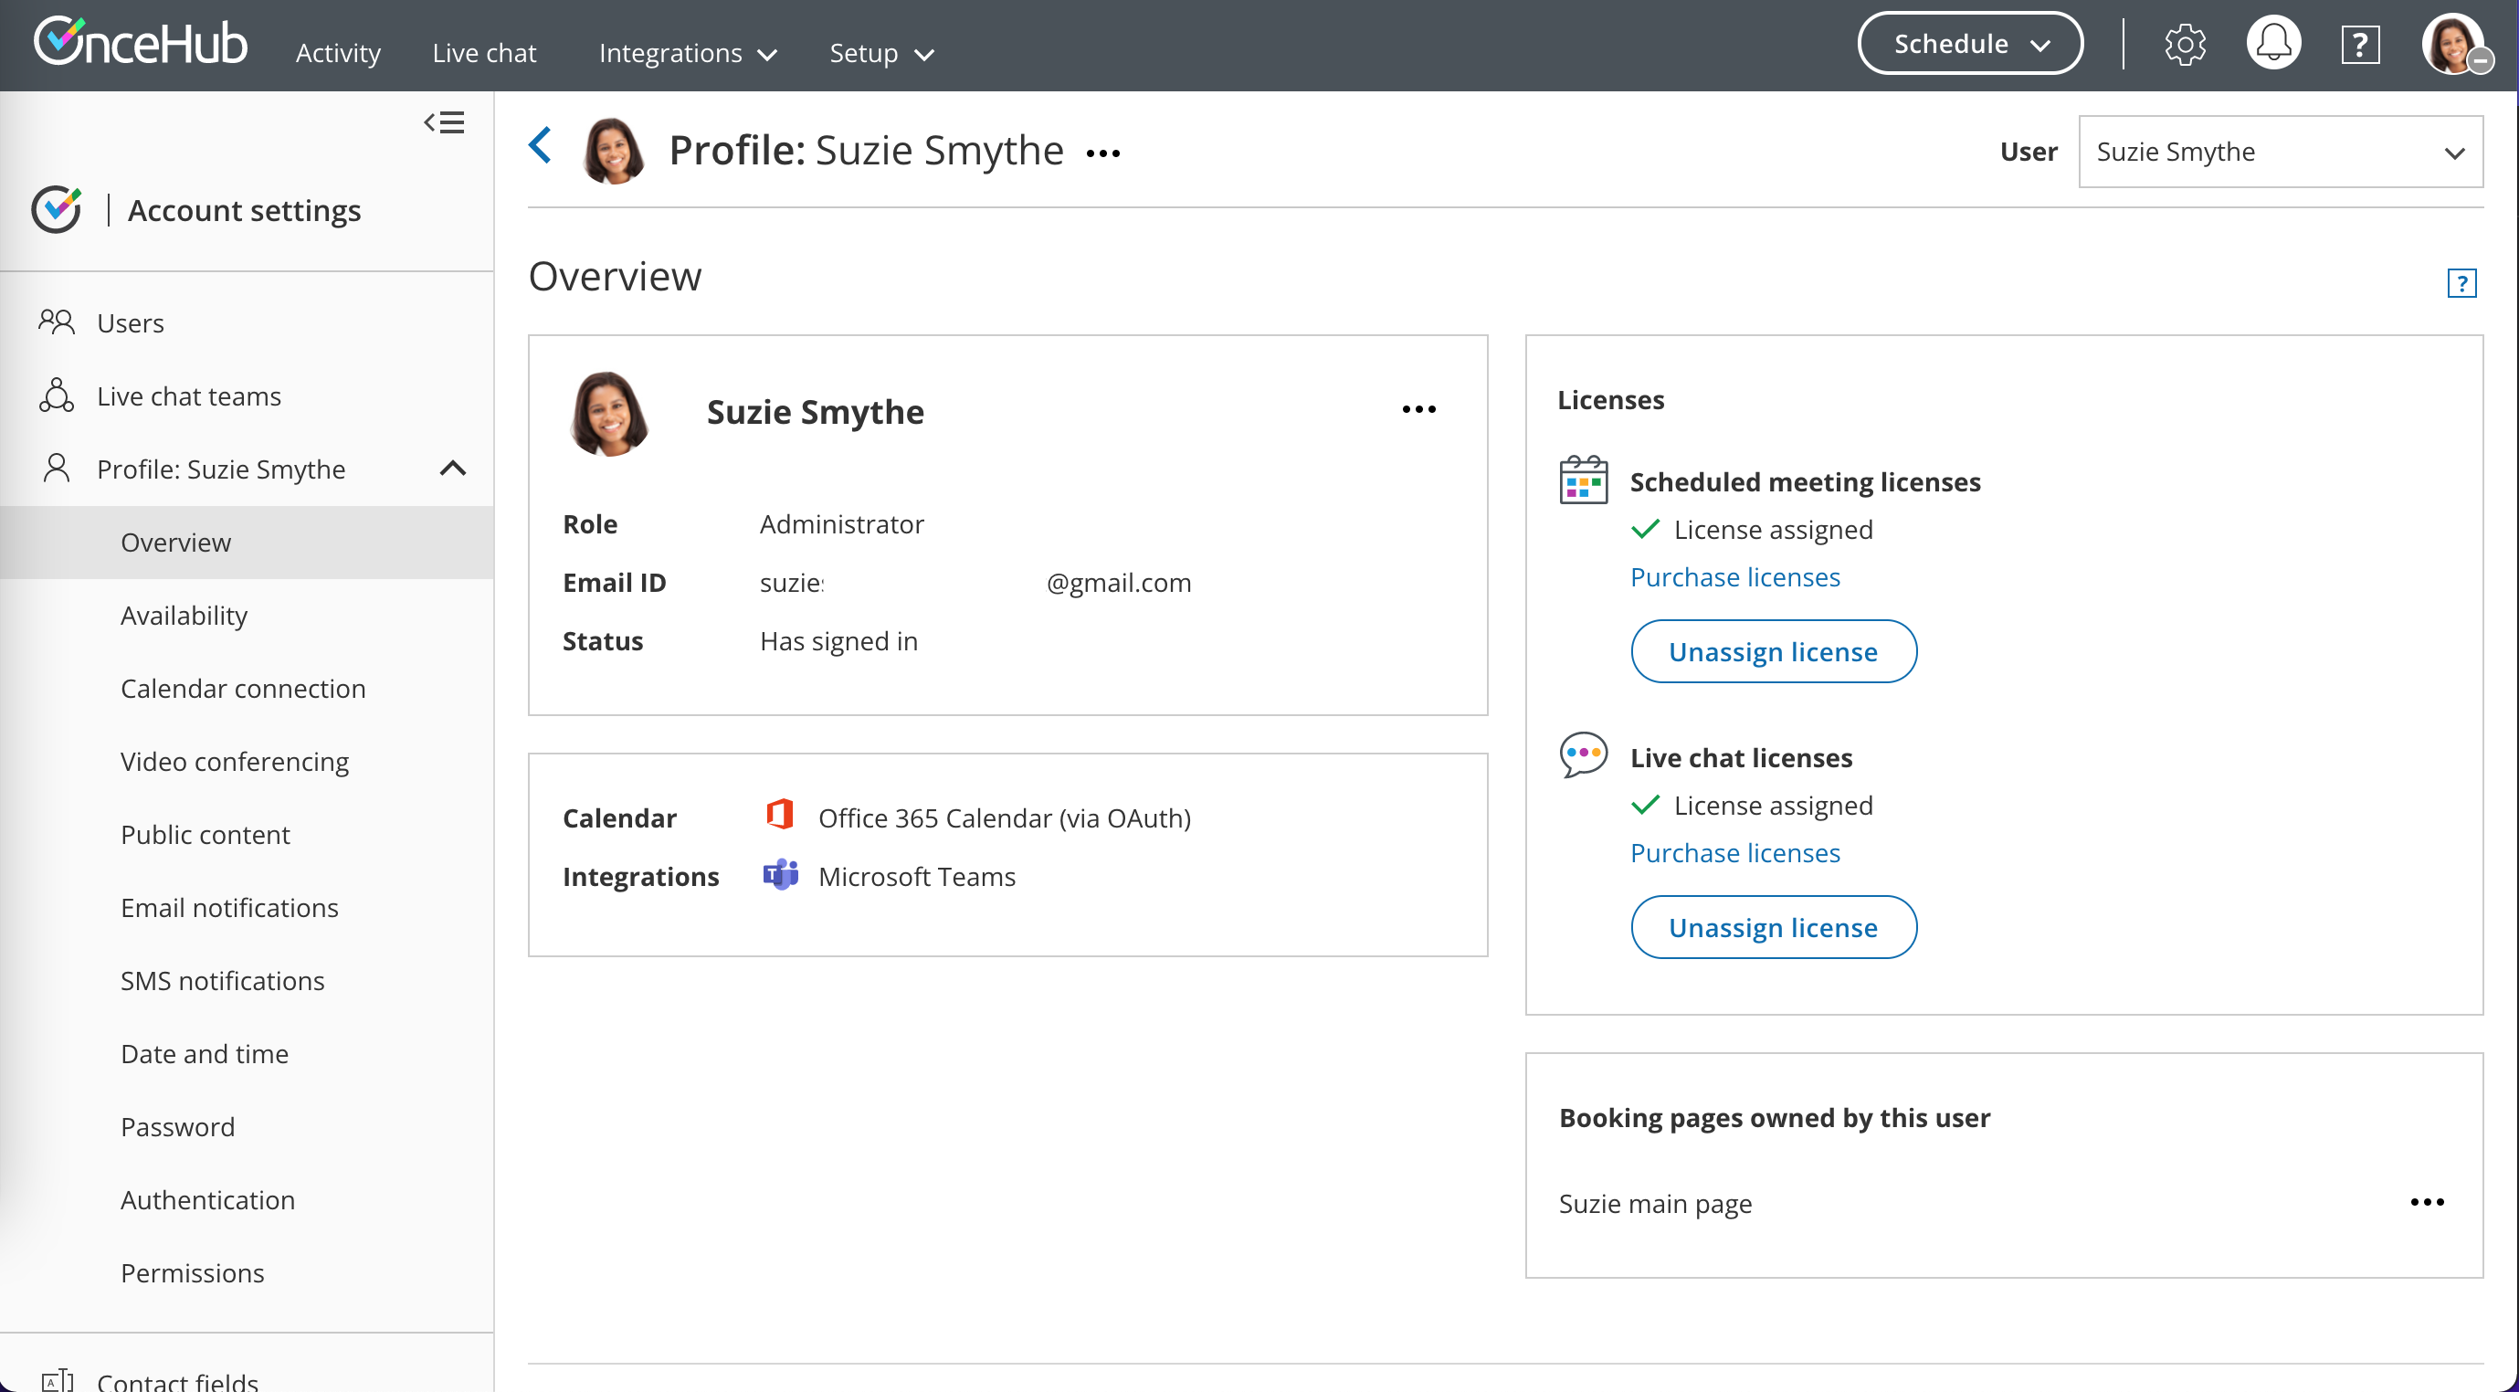Select Calendar connection in the sidebar

pyautogui.click(x=243, y=688)
